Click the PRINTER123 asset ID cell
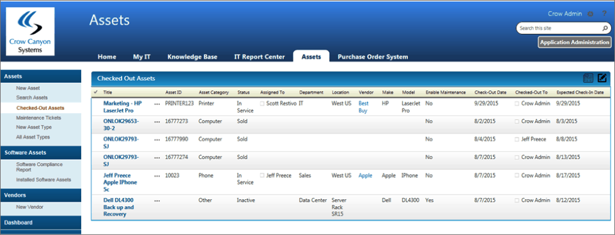The height and width of the screenshot is (235, 615). pos(179,104)
